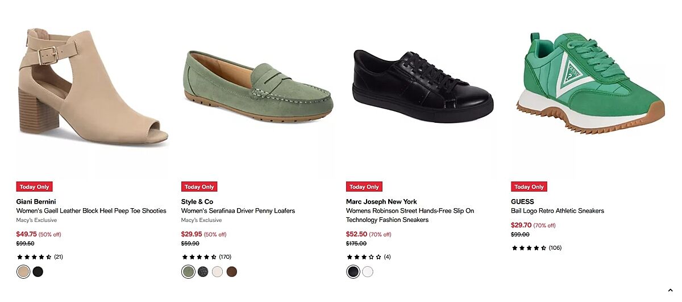This screenshot has width=682, height=302.
Task: Click Bail Logo Retro Athletic Sneakers link
Action: pyautogui.click(x=558, y=211)
